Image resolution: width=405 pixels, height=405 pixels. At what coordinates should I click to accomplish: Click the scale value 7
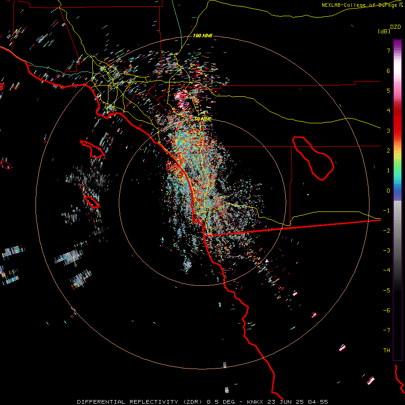click(388, 50)
